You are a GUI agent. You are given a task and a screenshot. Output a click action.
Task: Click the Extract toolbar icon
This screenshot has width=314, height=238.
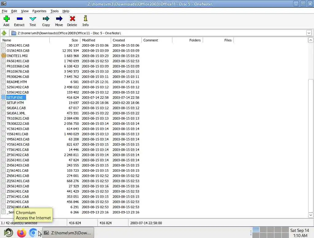pyautogui.click(x=19, y=19)
